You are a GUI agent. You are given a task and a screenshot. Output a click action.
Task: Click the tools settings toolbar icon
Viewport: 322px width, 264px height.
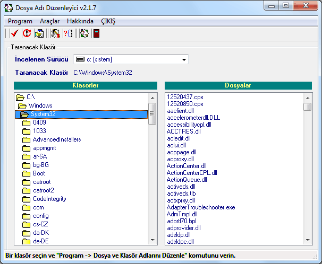(x=55, y=33)
